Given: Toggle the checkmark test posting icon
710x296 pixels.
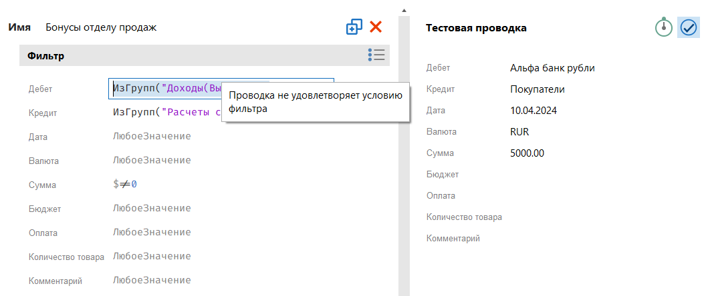Looking at the screenshot, I should [688, 27].
